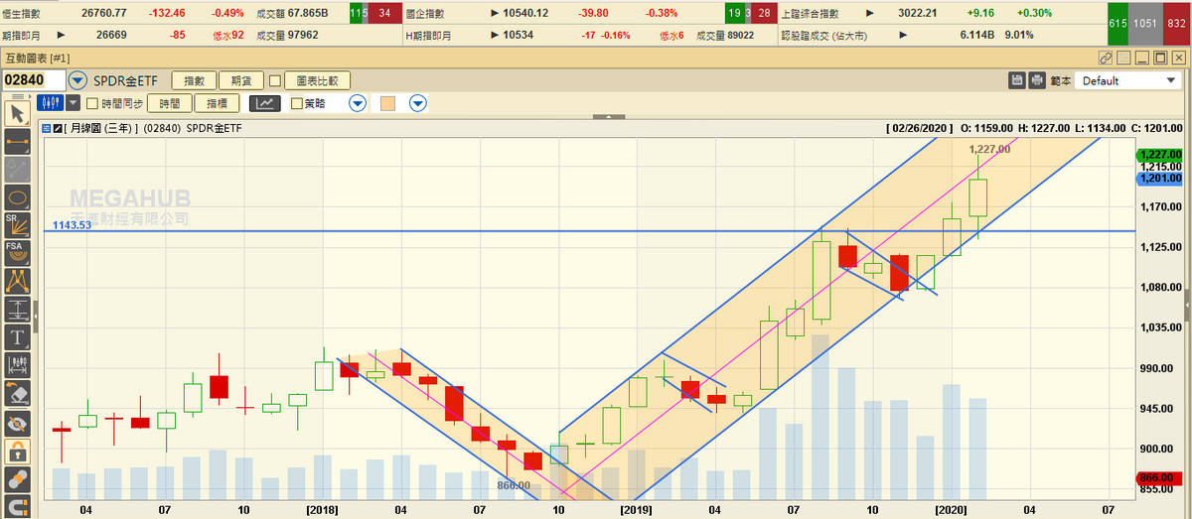Open the color swatch dropdown arrow
The height and width of the screenshot is (519, 1192).
418,102
